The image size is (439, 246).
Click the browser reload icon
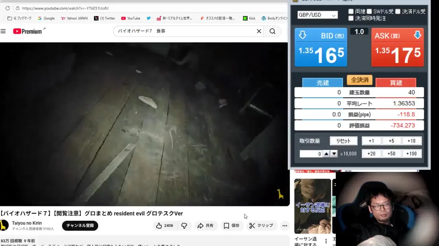(x=8, y=8)
